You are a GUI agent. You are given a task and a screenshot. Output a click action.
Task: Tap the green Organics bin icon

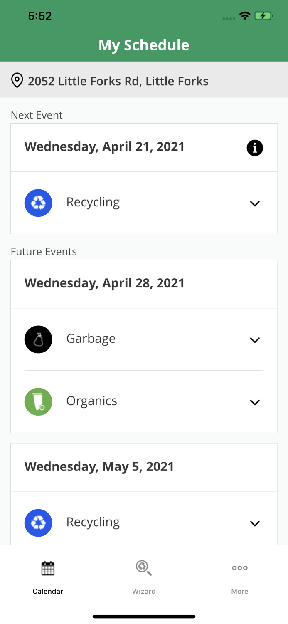[38, 401]
